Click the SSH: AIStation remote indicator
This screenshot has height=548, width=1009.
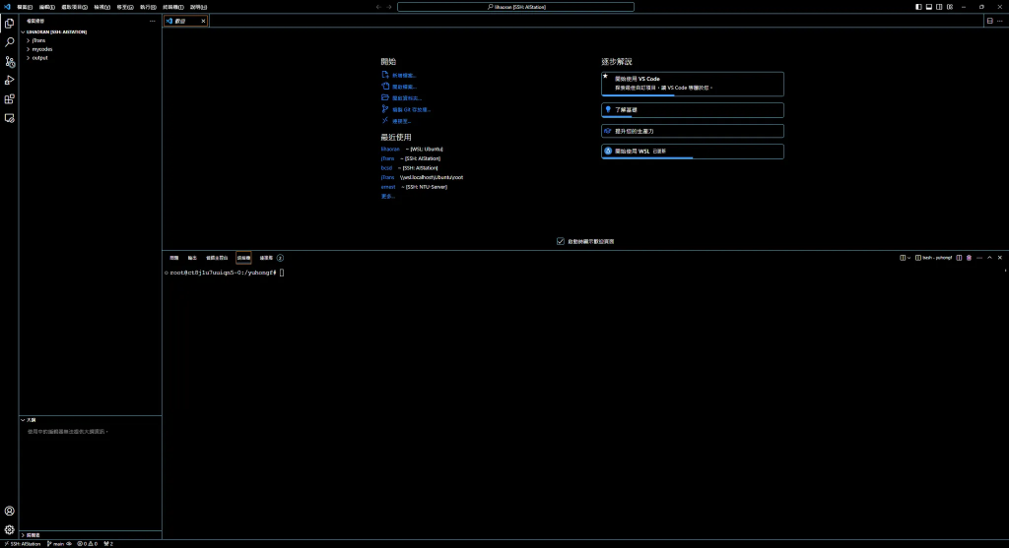click(x=22, y=543)
